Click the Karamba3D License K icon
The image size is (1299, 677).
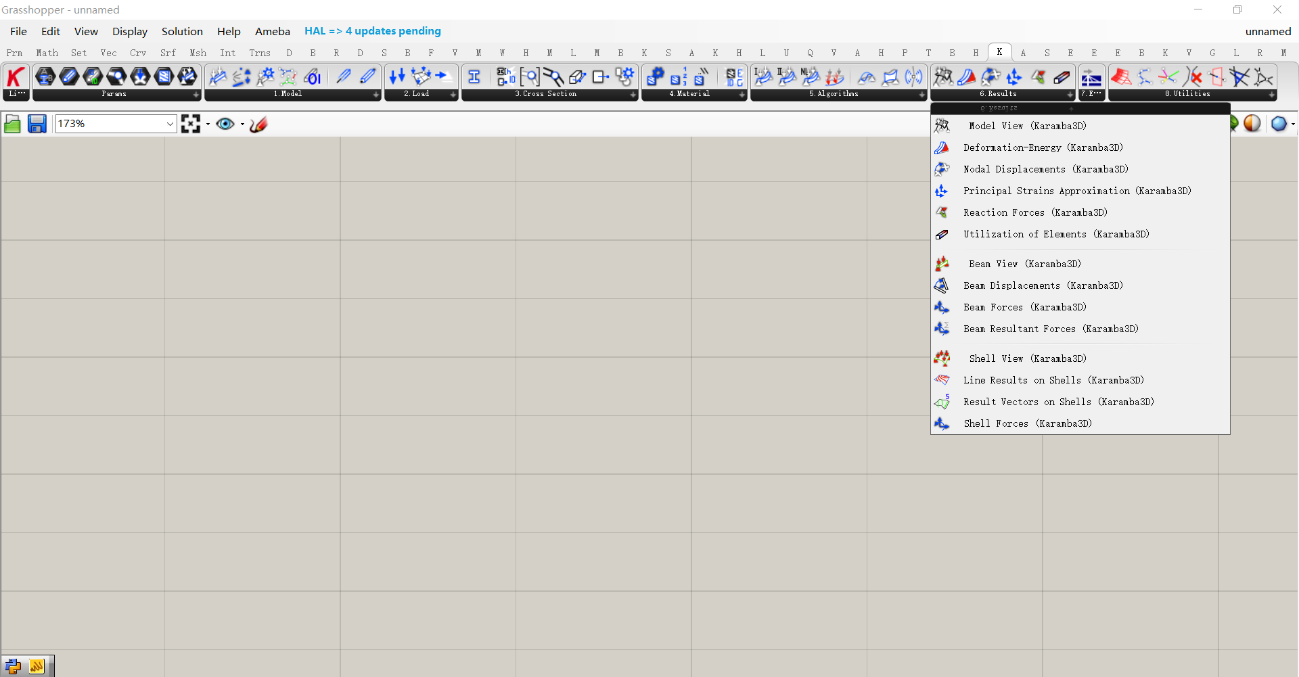(16, 77)
